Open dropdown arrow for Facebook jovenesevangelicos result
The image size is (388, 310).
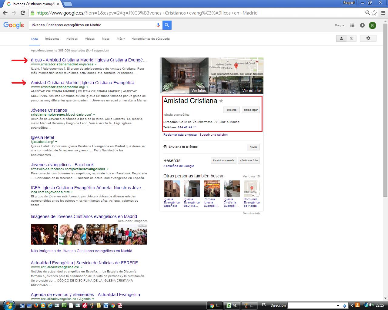point(108,169)
